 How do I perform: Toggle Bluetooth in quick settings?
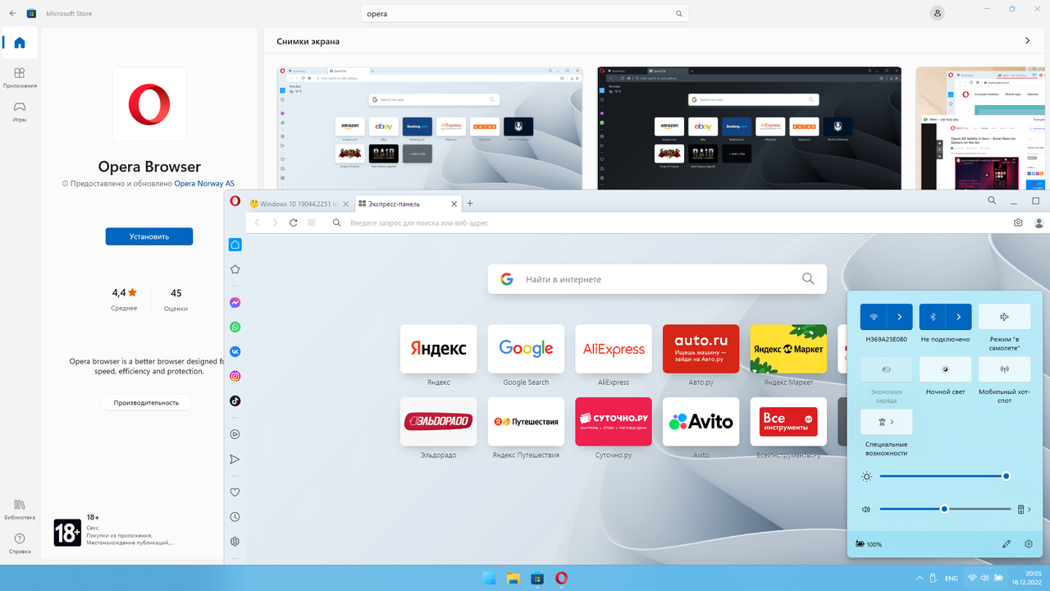pyautogui.click(x=933, y=317)
